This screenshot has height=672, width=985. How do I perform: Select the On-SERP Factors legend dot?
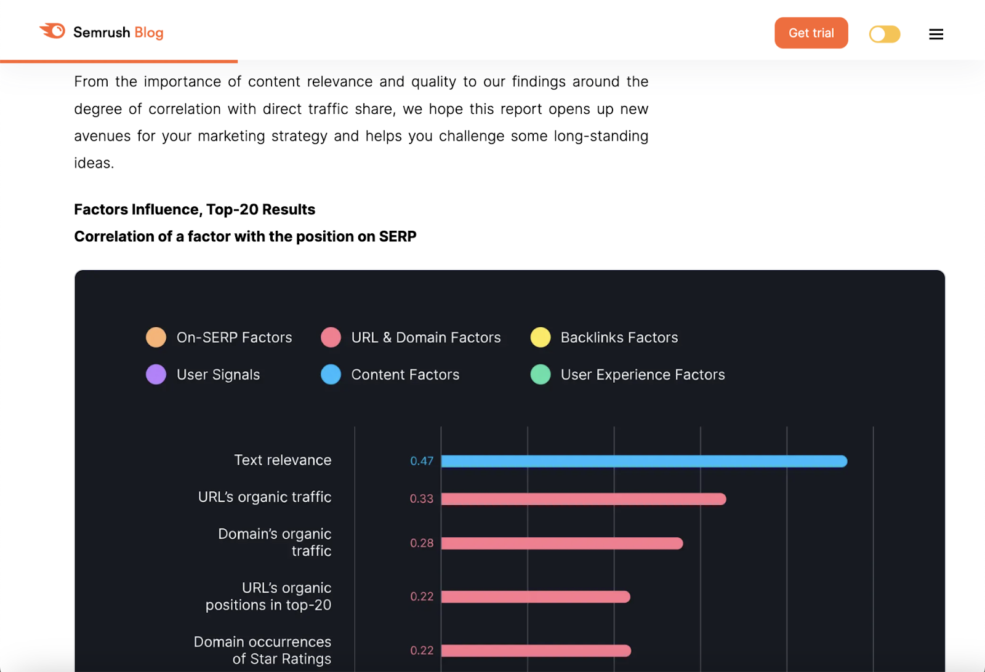[x=156, y=337]
